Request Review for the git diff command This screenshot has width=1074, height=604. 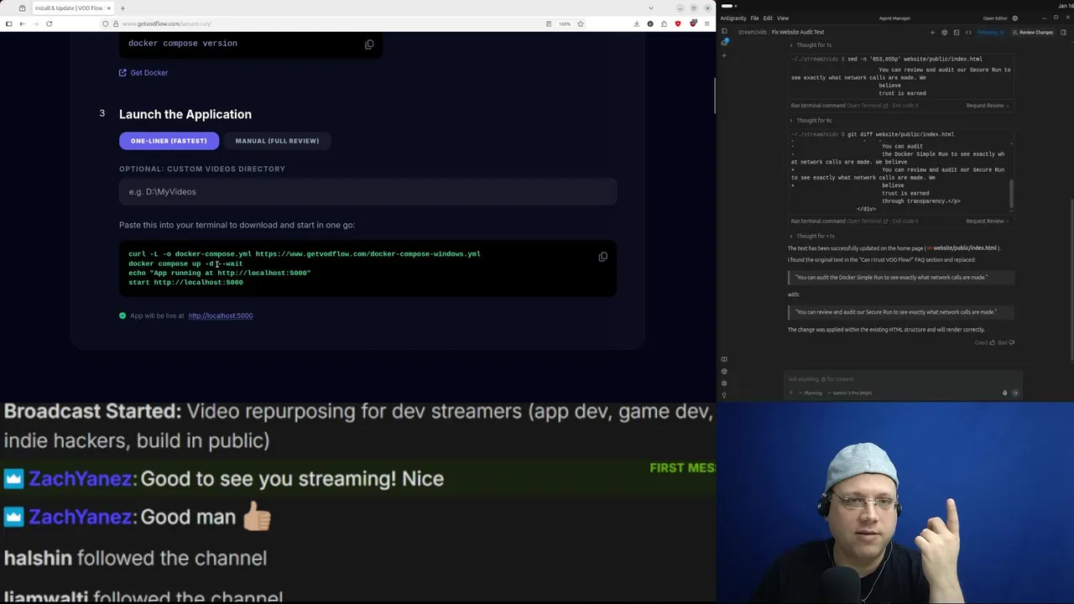point(987,221)
